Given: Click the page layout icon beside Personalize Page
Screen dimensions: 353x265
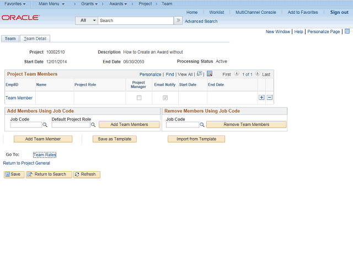Looking at the screenshot, I should coord(347,31).
